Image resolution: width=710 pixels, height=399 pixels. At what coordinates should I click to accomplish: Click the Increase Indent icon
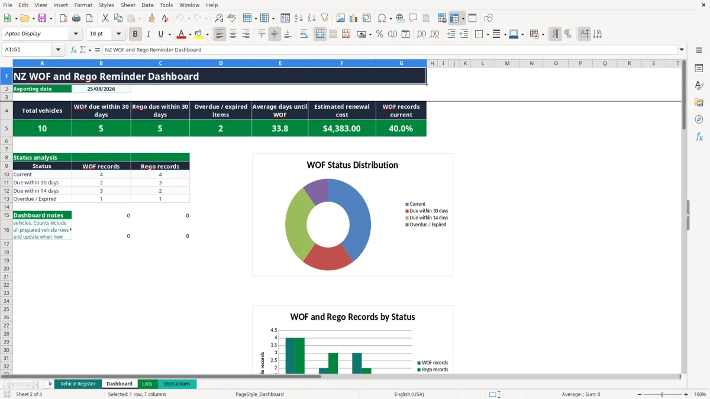pos(451,34)
